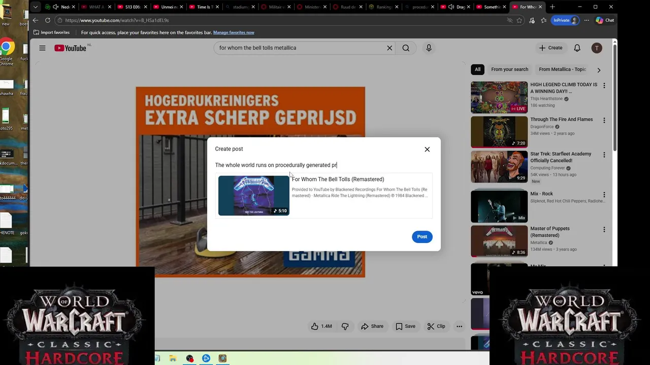This screenshot has width=650, height=365.
Task: Open Edge settings and more menu
Action: pyautogui.click(x=587, y=20)
